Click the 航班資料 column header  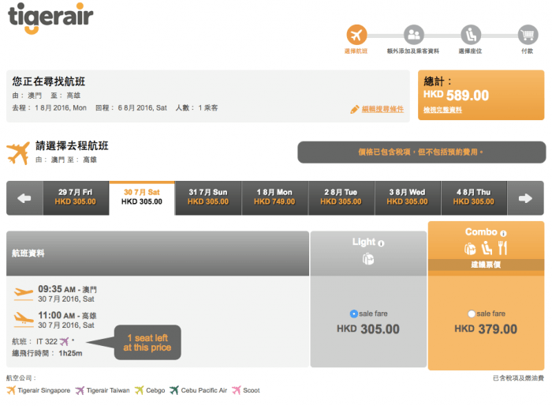pyautogui.click(x=158, y=254)
